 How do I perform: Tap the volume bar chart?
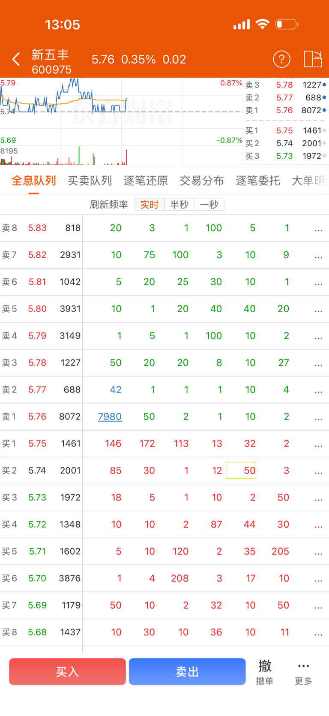pyautogui.click(x=121, y=156)
